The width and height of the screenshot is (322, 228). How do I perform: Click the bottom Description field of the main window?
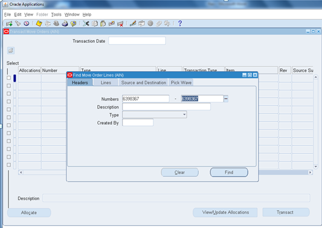pyautogui.click(x=176, y=198)
